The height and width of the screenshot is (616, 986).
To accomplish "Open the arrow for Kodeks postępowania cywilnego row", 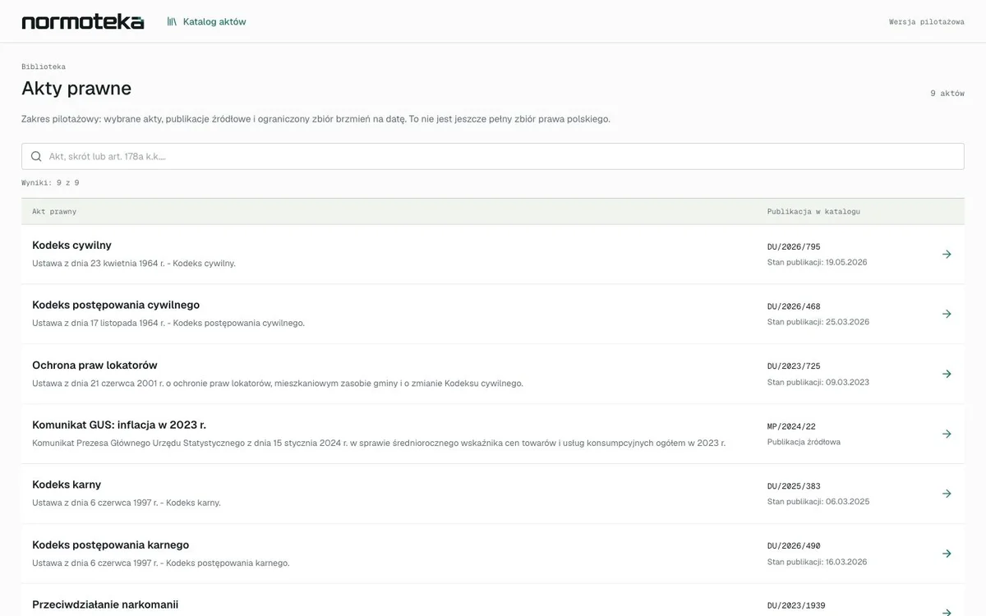I will click(947, 314).
